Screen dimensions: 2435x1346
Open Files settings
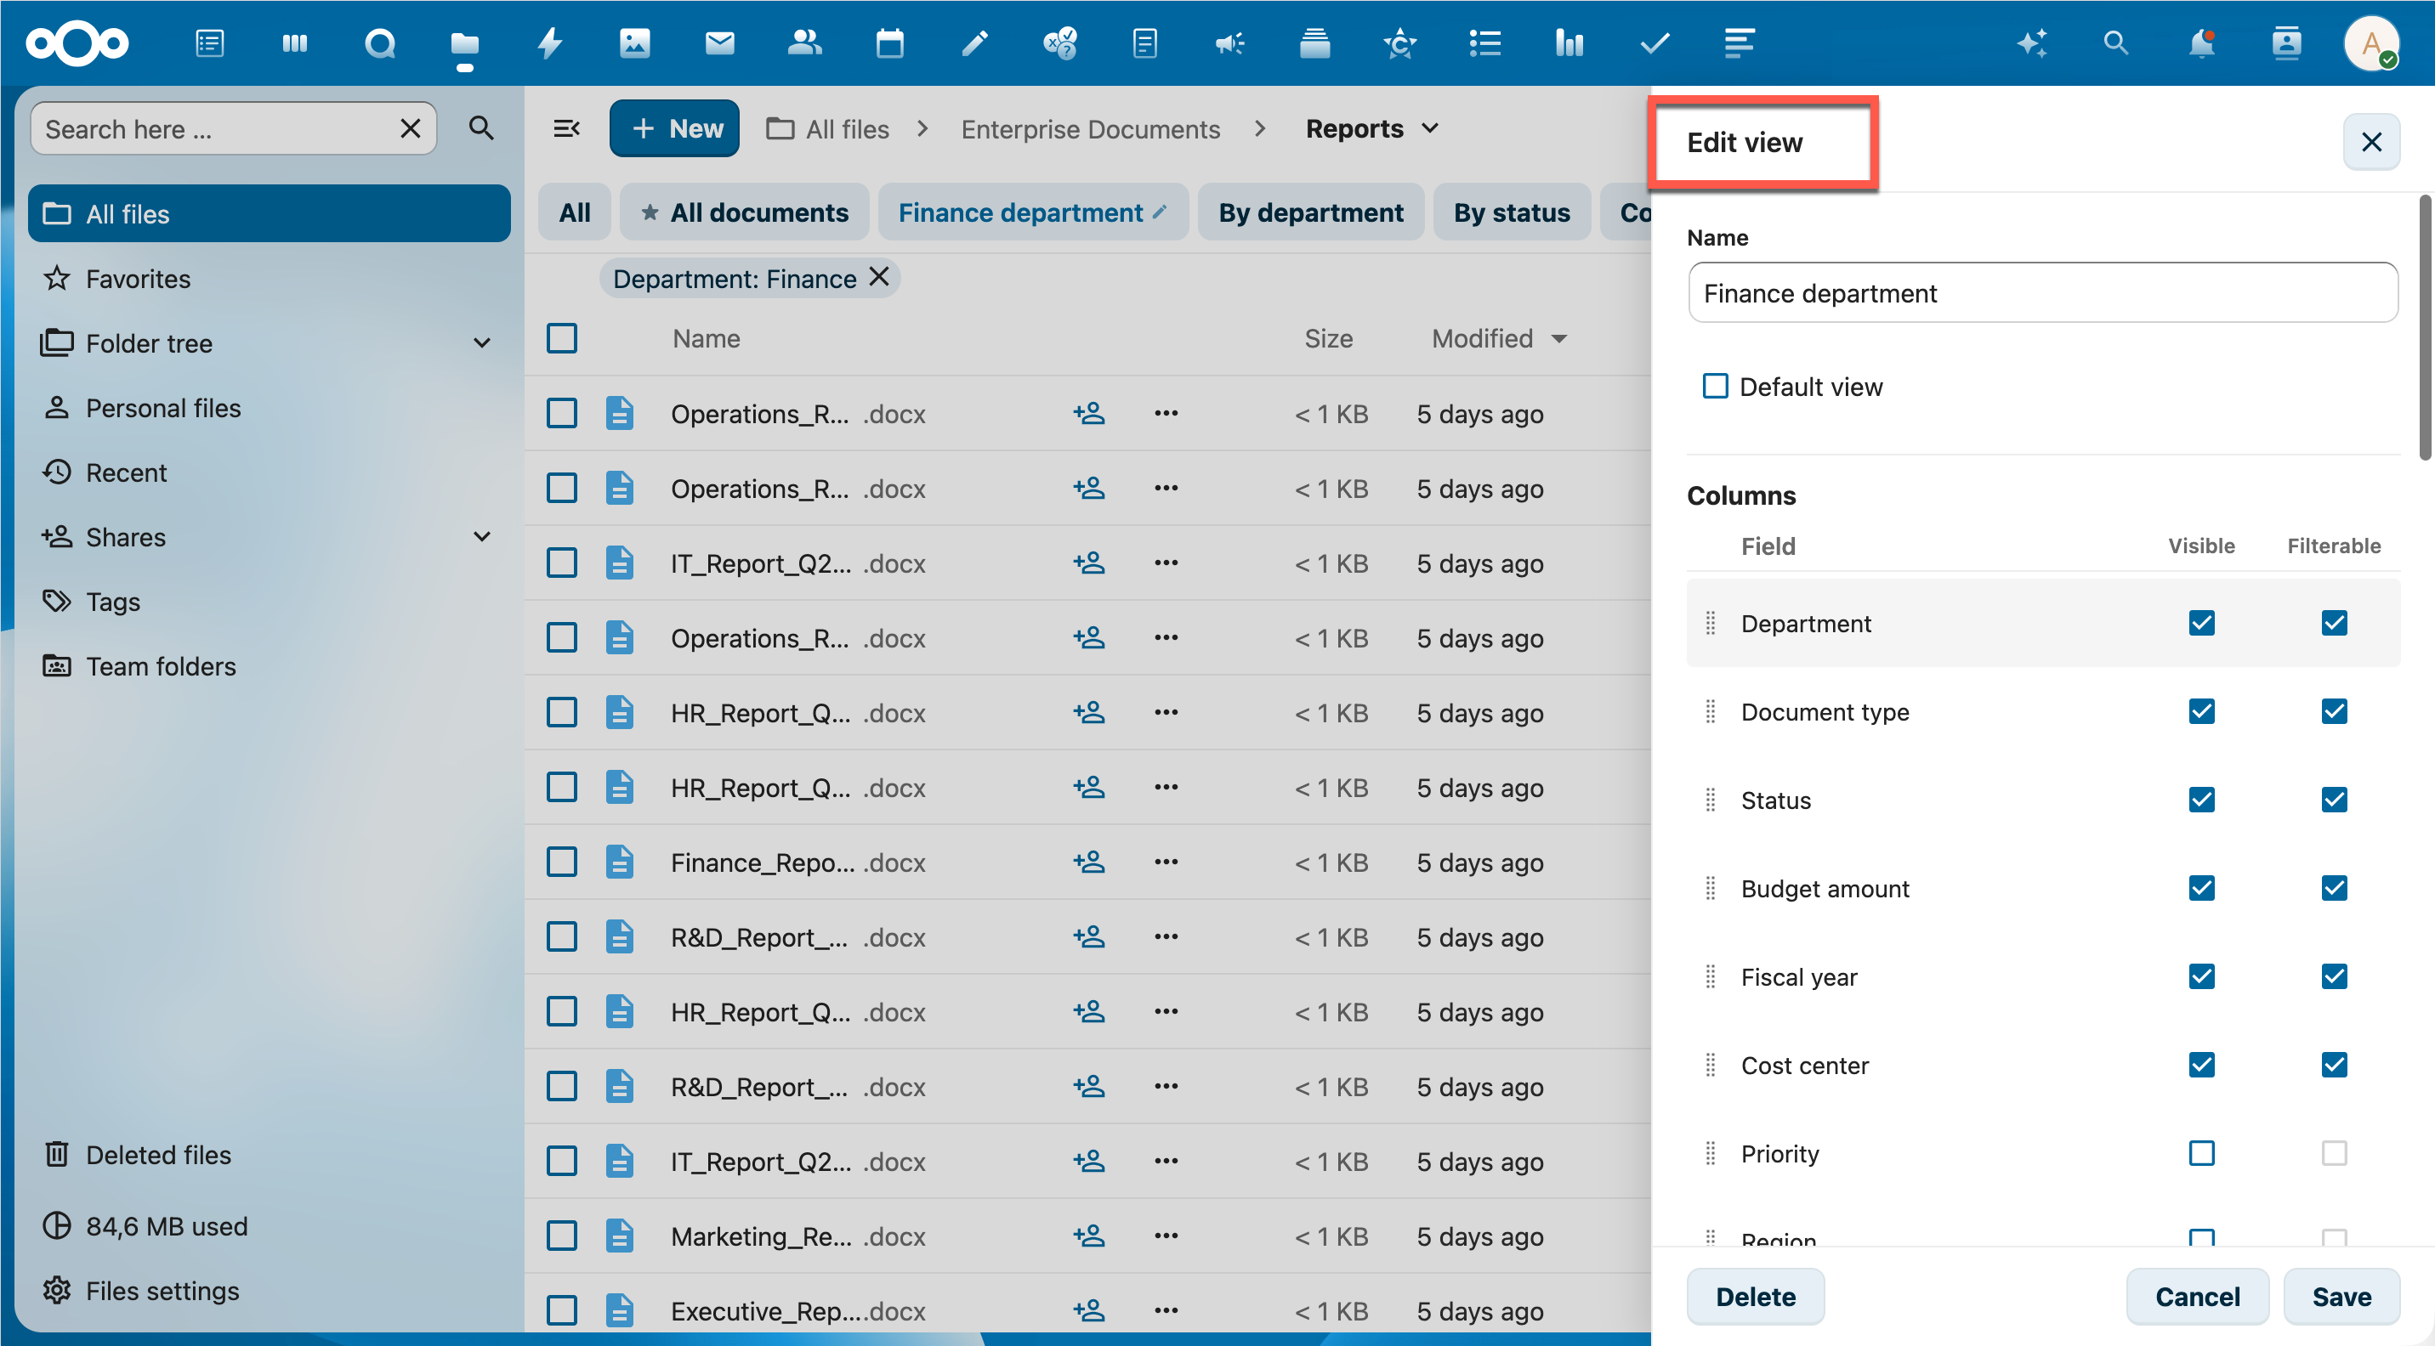click(270, 1290)
